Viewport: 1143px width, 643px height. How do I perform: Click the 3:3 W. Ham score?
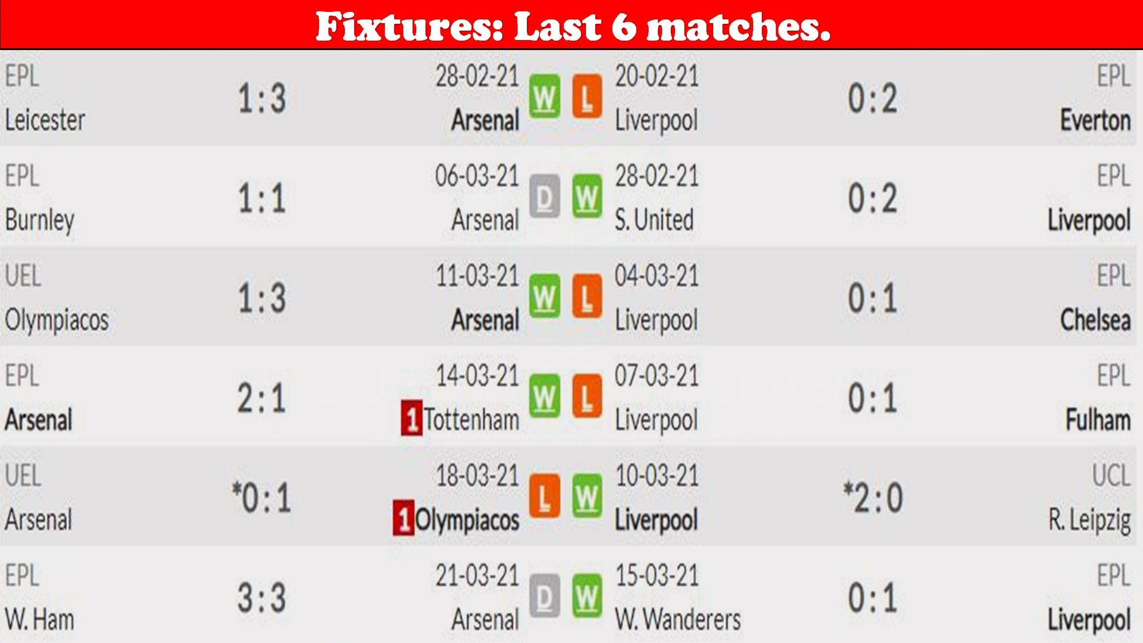click(x=262, y=598)
